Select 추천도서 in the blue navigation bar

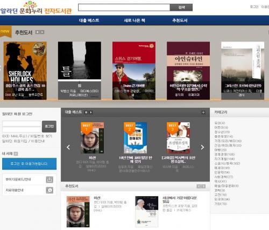point(180,20)
